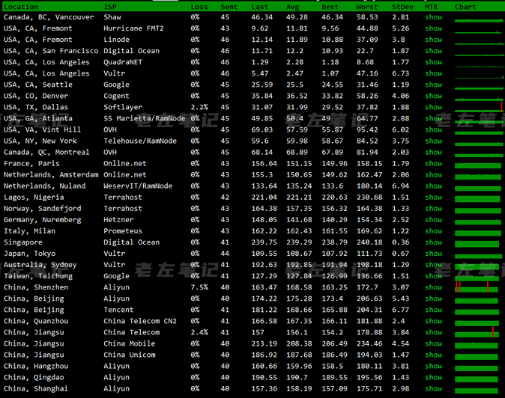Image resolution: width=505 pixels, height=398 pixels.
Task: Click the show MTR link for Vancouver Shaw
Action: click(433, 17)
